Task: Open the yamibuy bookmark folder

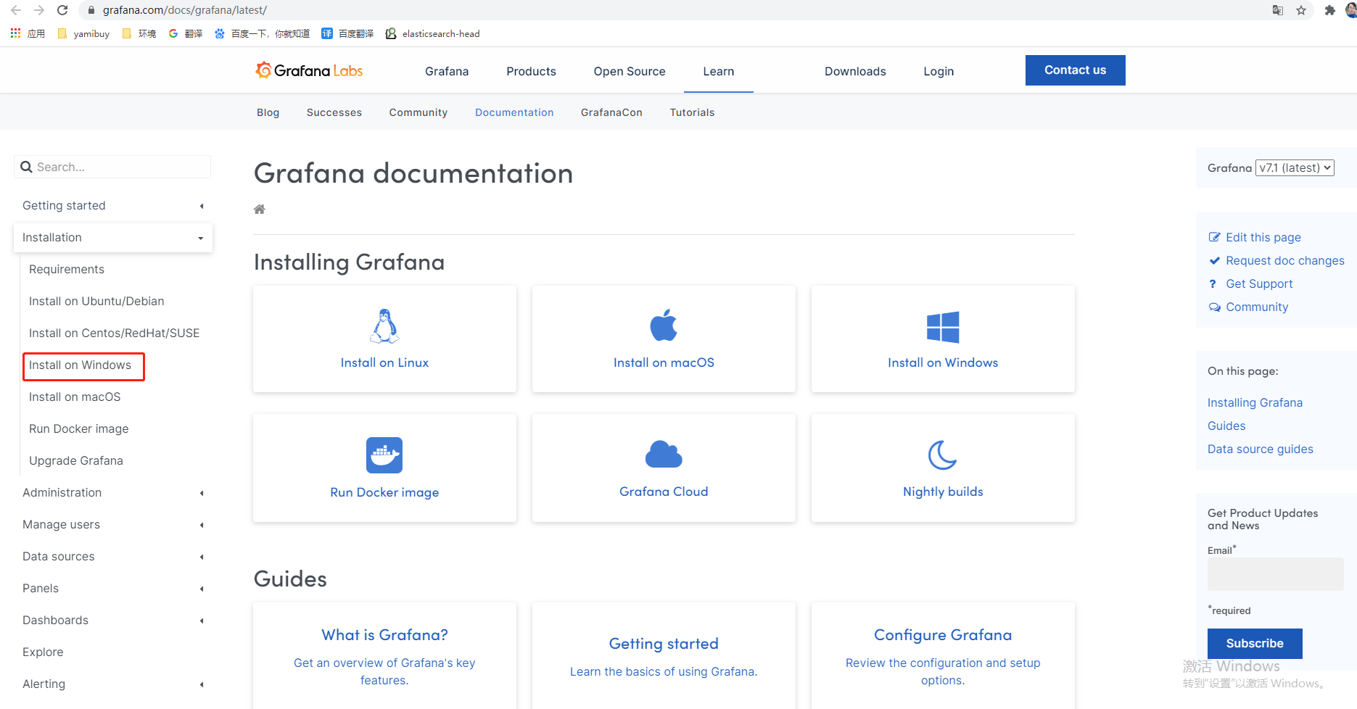Action: 83,33
